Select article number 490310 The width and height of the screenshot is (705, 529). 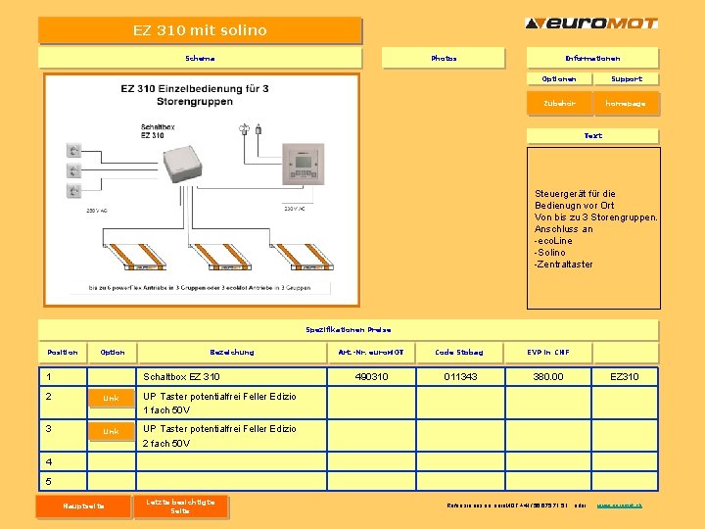point(371,377)
